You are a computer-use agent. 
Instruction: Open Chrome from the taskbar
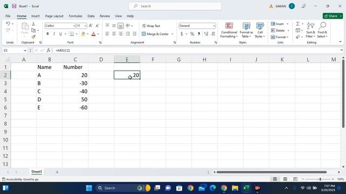click(x=190, y=188)
